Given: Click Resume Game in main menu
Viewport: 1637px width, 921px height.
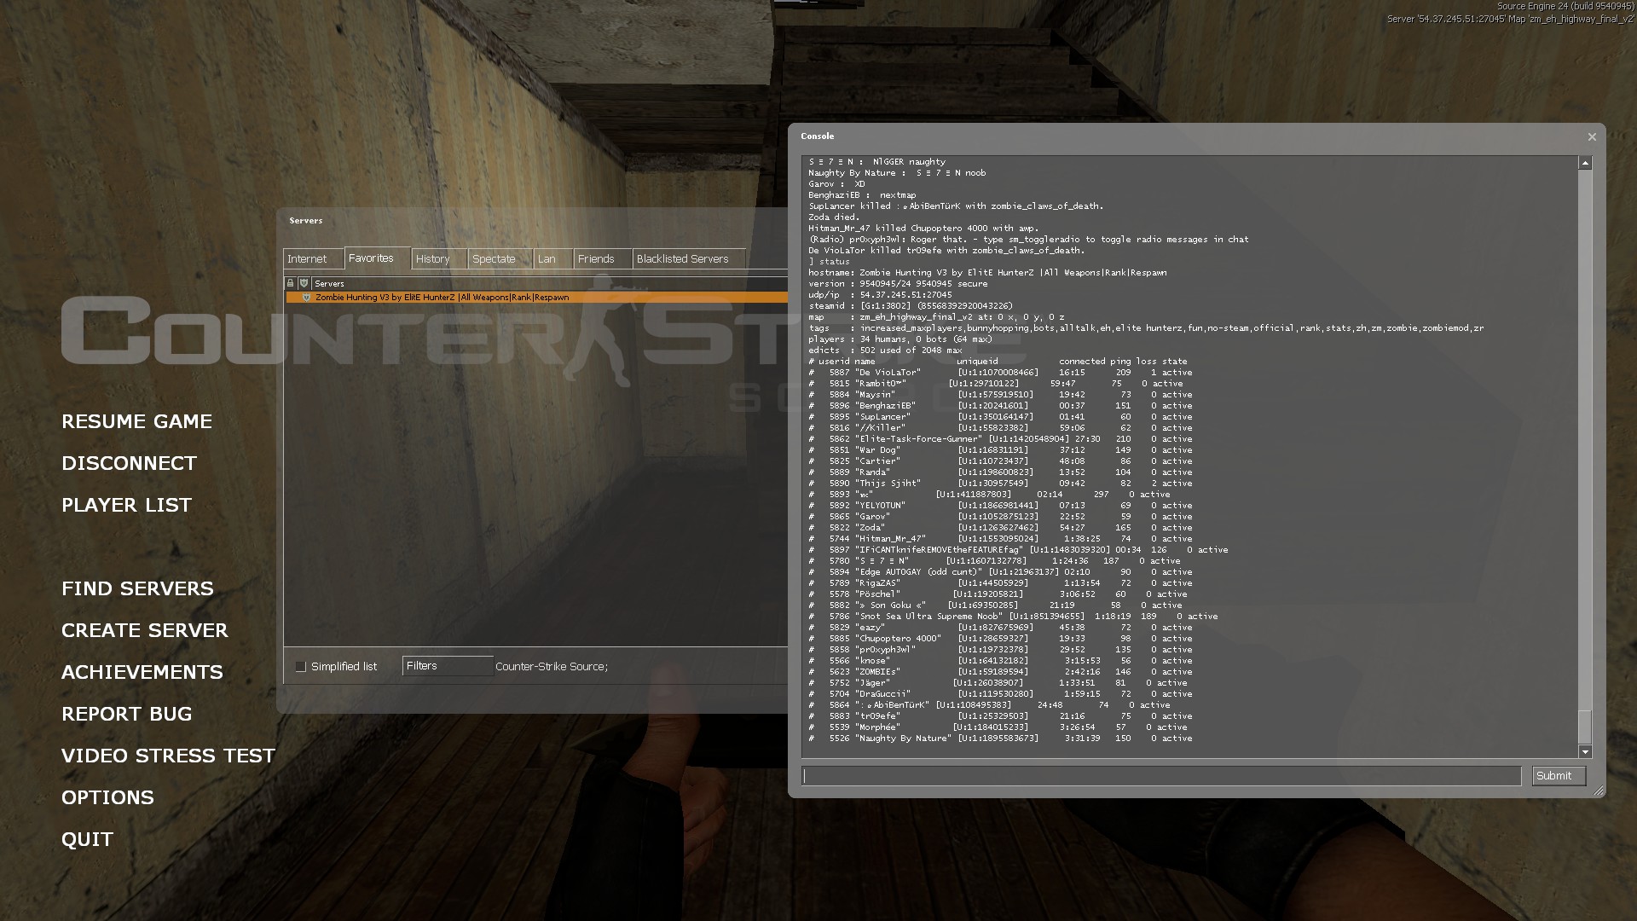Looking at the screenshot, I should point(136,421).
